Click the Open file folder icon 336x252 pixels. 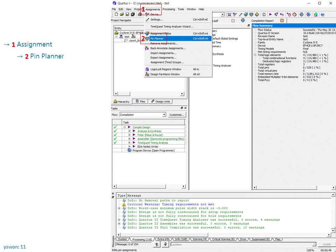click(x=122, y=14)
